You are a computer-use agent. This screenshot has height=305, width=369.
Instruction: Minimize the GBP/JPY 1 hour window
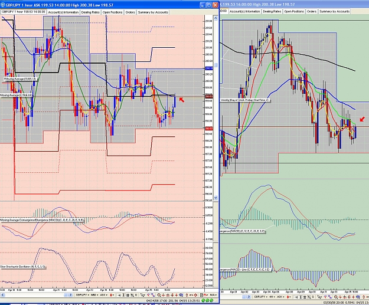click(203, 5)
